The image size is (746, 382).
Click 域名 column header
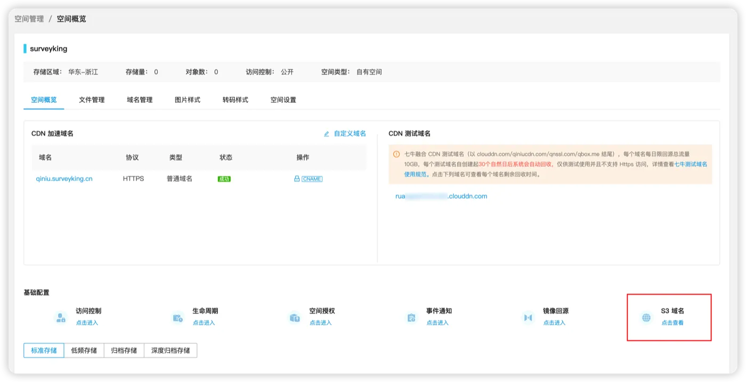(x=45, y=158)
